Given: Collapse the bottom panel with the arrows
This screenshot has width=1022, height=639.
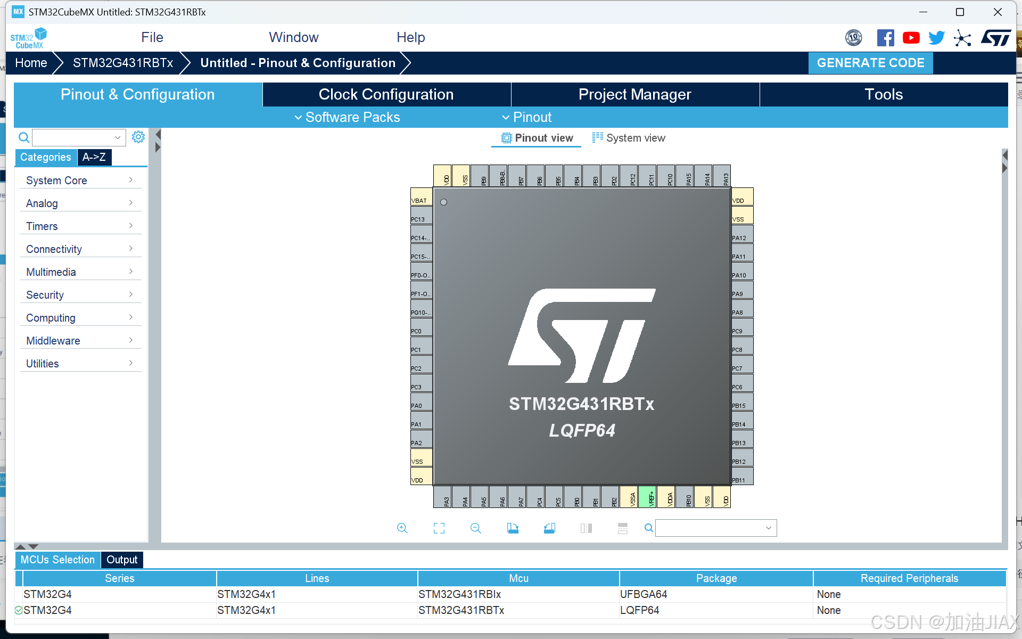Looking at the screenshot, I should [34, 546].
